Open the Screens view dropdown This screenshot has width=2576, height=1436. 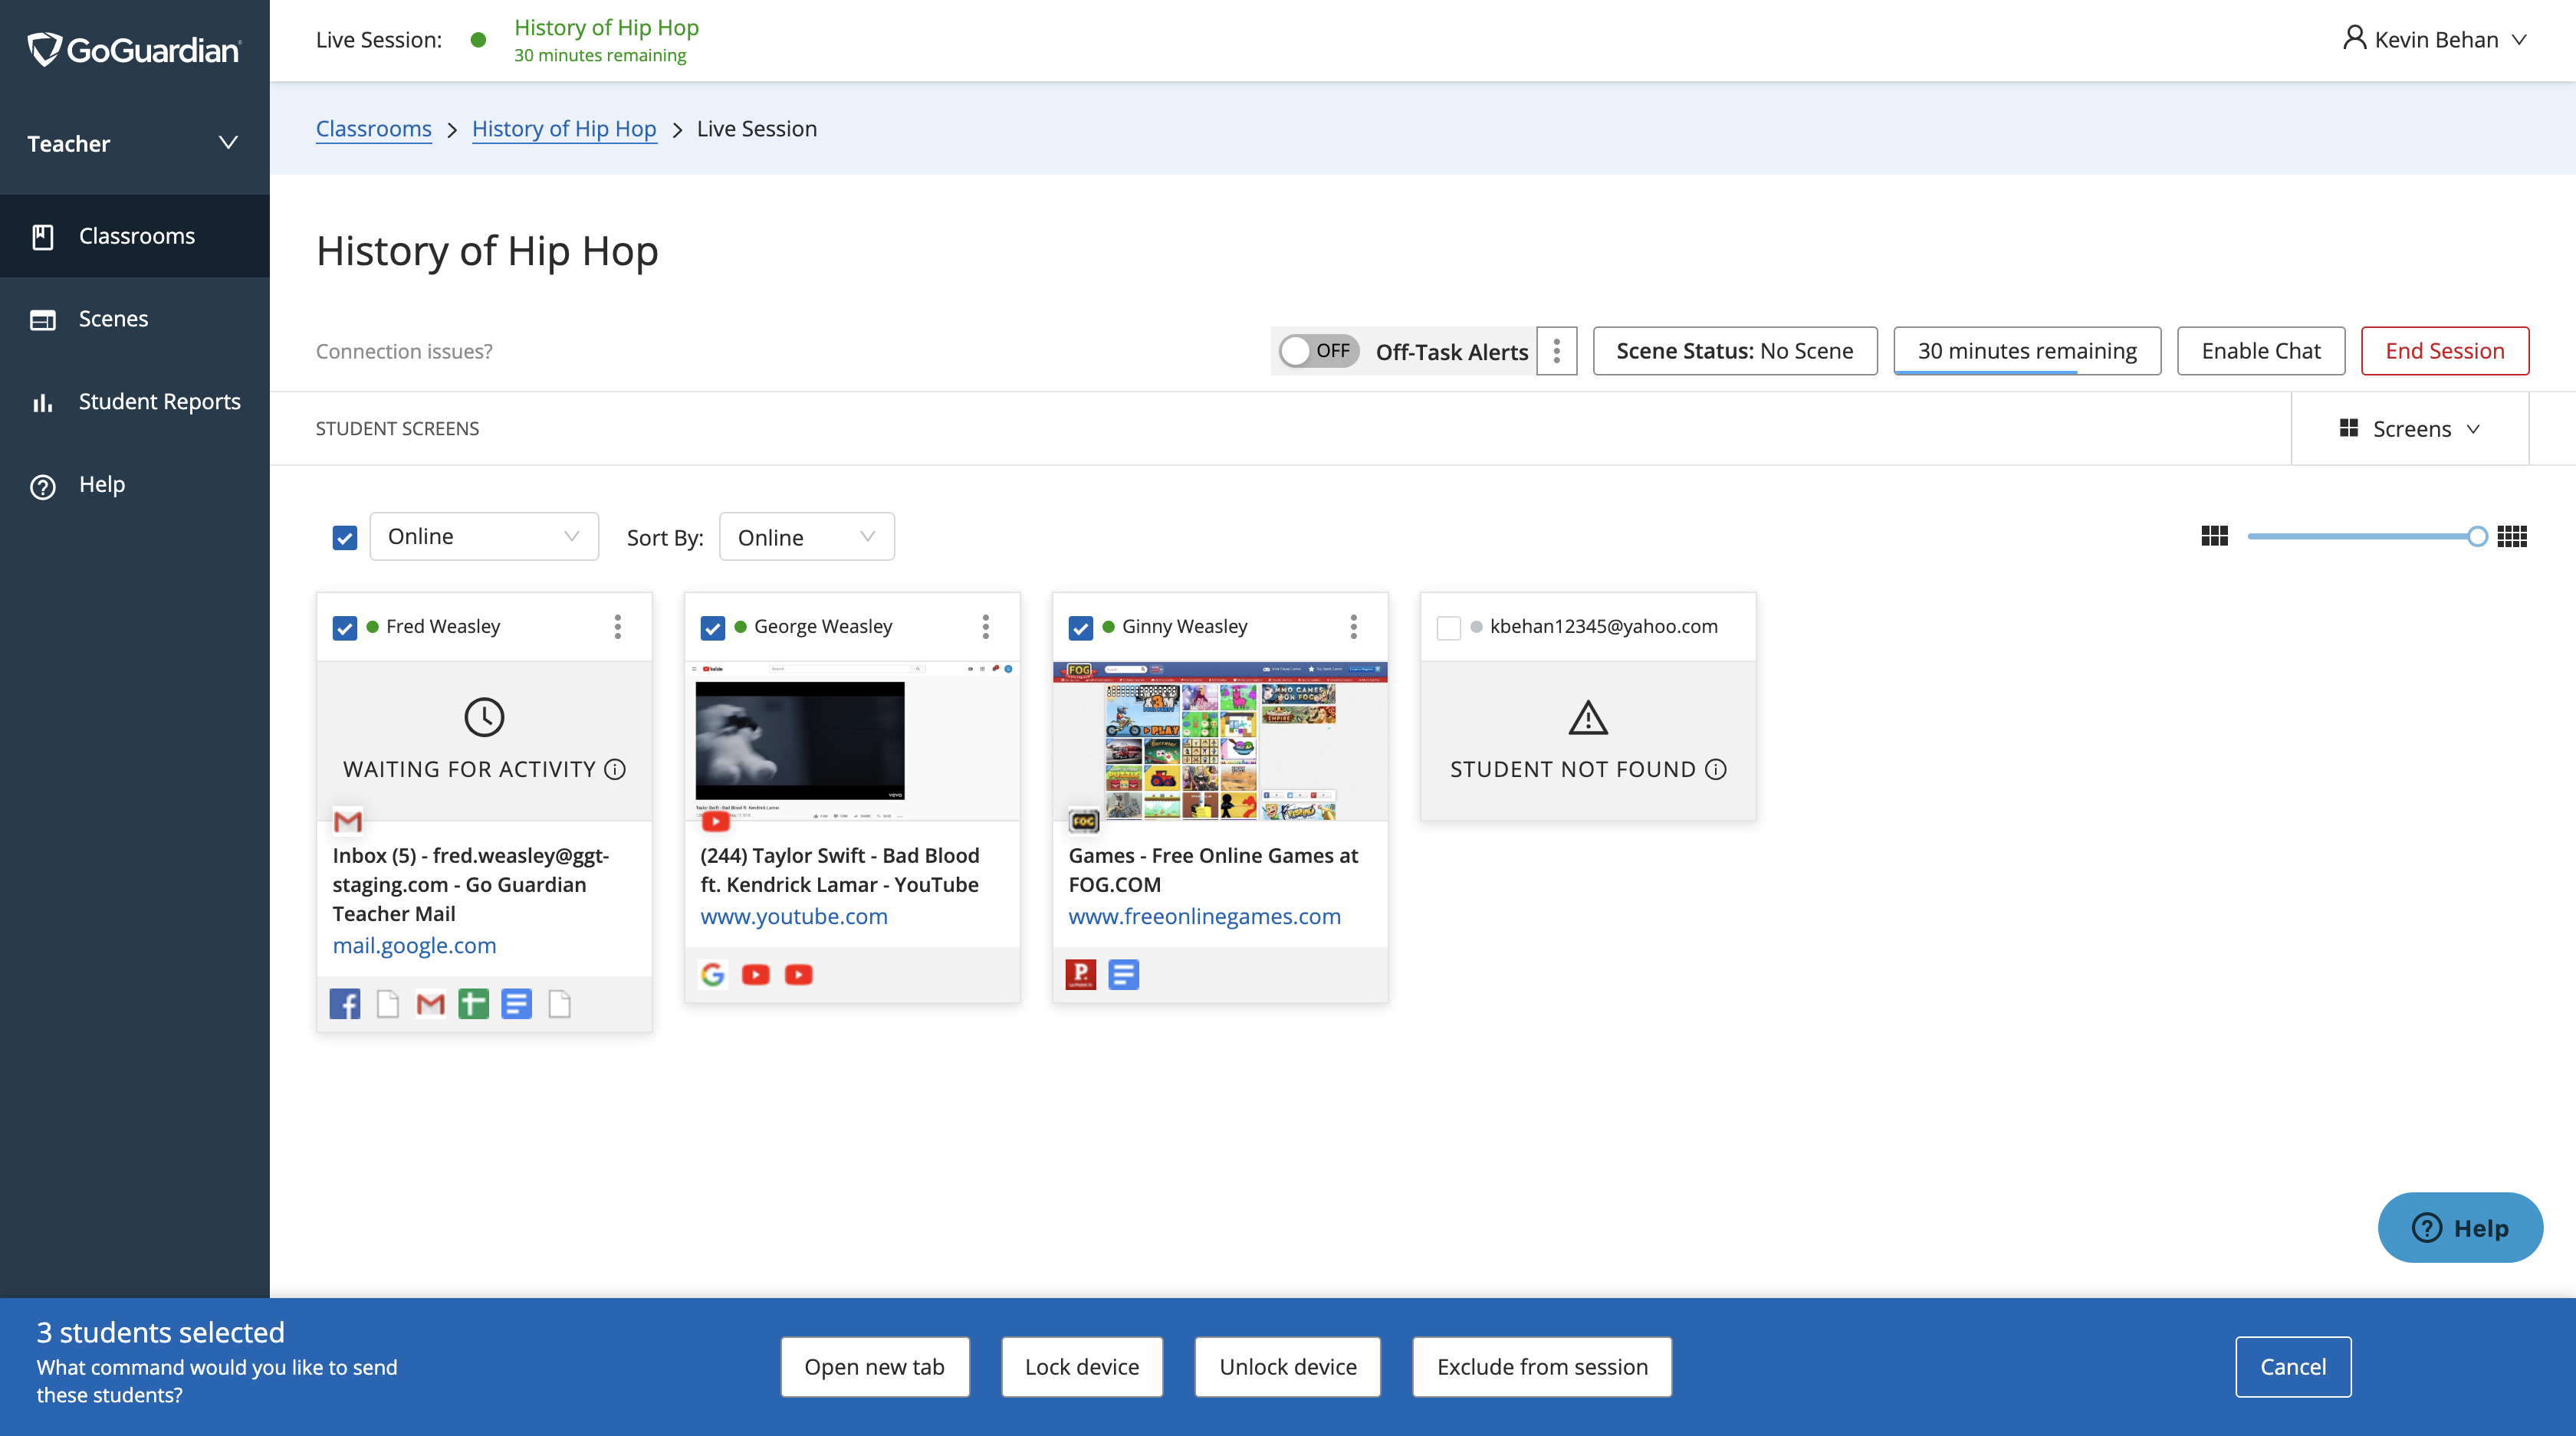[x=2410, y=428]
